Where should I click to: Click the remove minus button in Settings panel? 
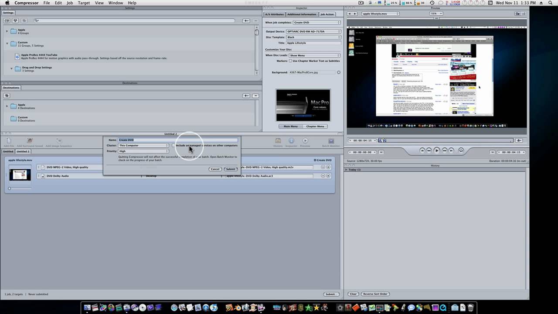point(255,20)
